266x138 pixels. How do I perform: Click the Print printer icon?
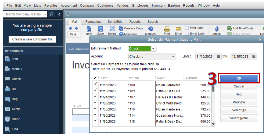click(x=167, y=29)
